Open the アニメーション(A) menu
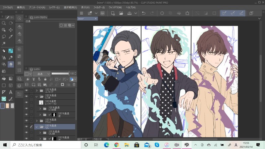The height and width of the screenshot is (149, 265). (37, 7)
